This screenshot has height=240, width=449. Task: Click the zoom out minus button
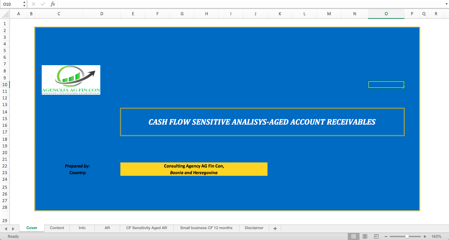[386, 237]
